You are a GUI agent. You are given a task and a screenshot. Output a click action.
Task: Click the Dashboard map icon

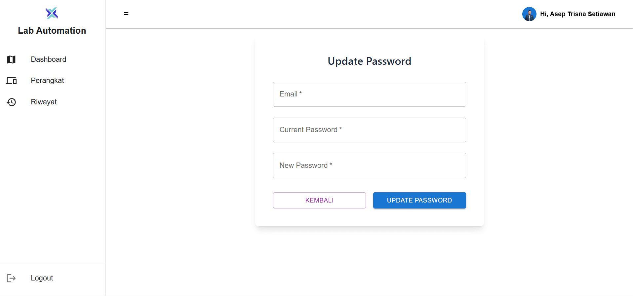click(11, 59)
